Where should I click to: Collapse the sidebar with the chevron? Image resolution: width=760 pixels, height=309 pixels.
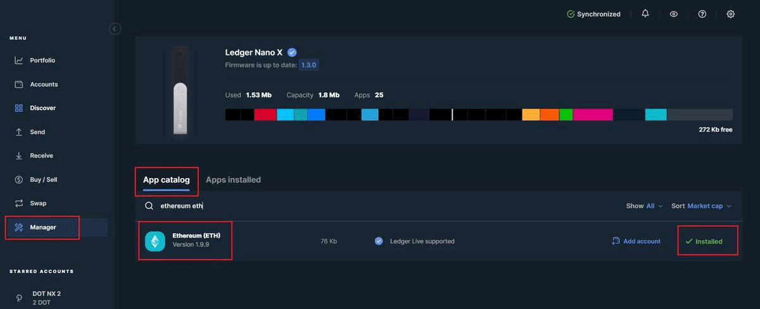tap(115, 28)
